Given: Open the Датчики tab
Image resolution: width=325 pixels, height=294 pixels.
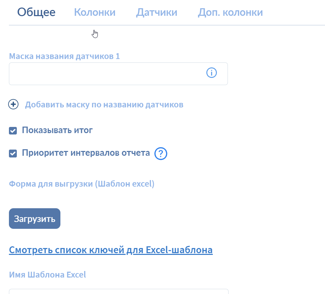Looking at the screenshot, I should click(156, 13).
